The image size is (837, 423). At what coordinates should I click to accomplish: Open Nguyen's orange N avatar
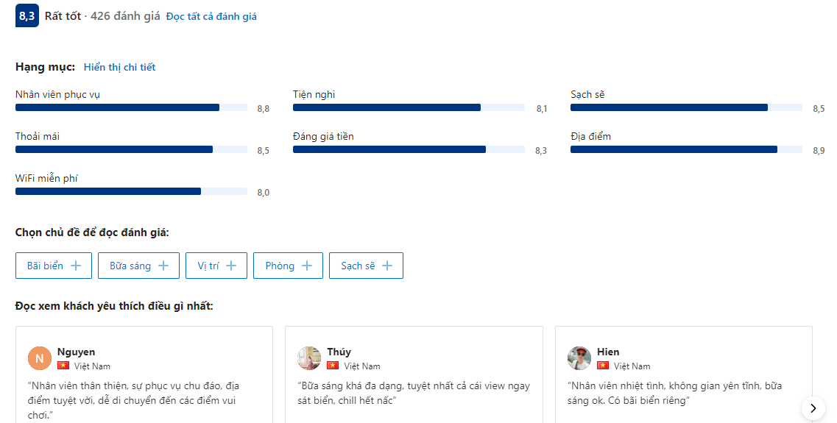(40, 358)
